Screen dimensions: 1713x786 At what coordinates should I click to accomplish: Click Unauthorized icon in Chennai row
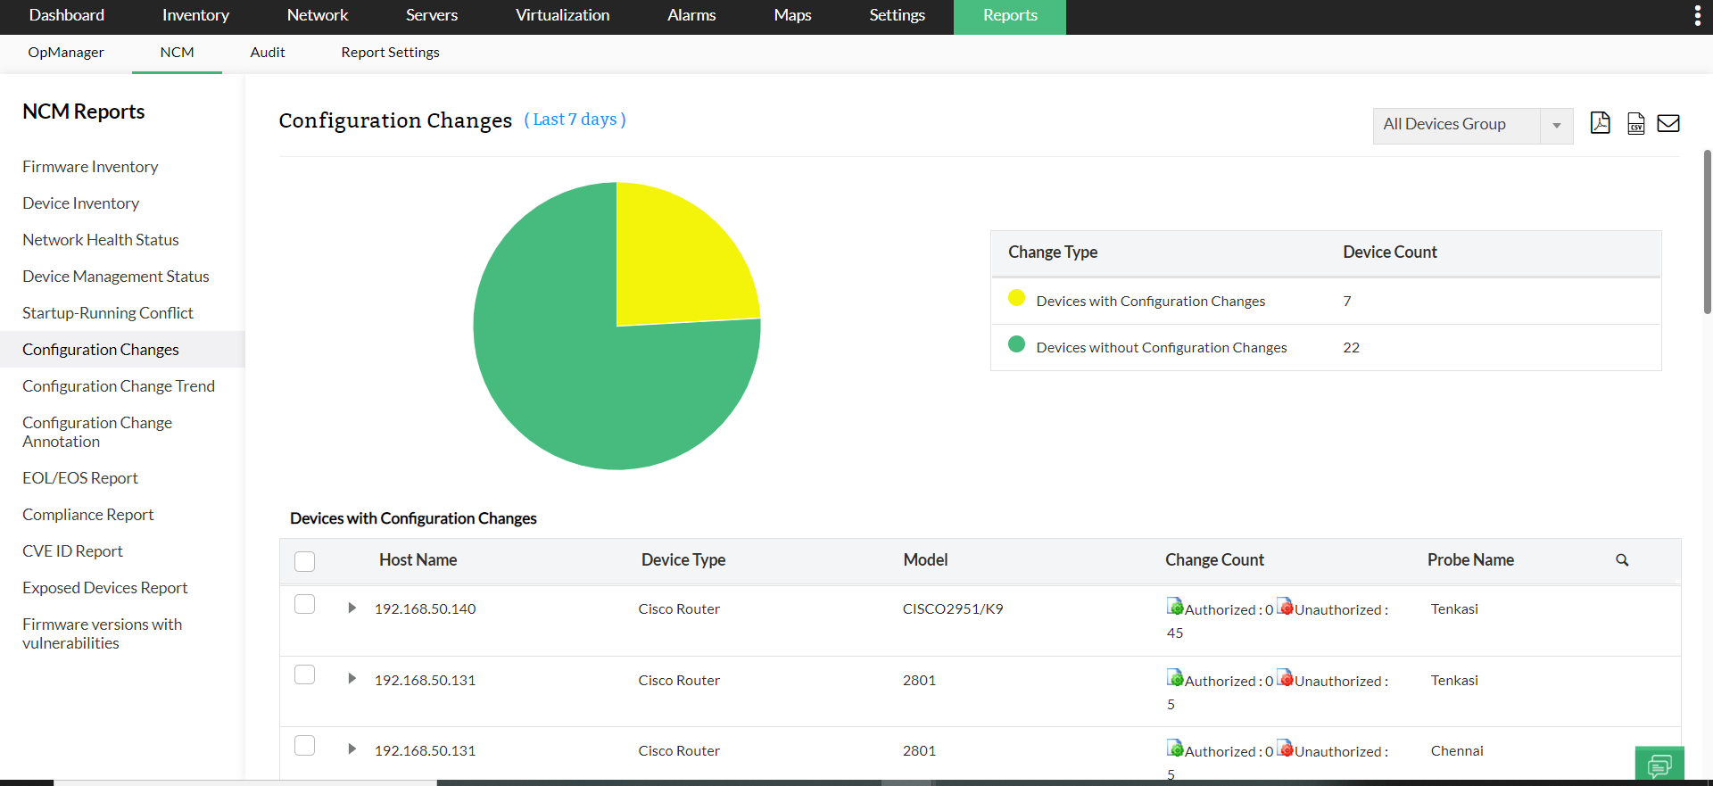(x=1285, y=749)
